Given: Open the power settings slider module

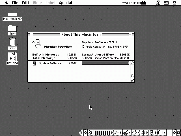Looking at the screenshot, I should [x=127, y=133].
